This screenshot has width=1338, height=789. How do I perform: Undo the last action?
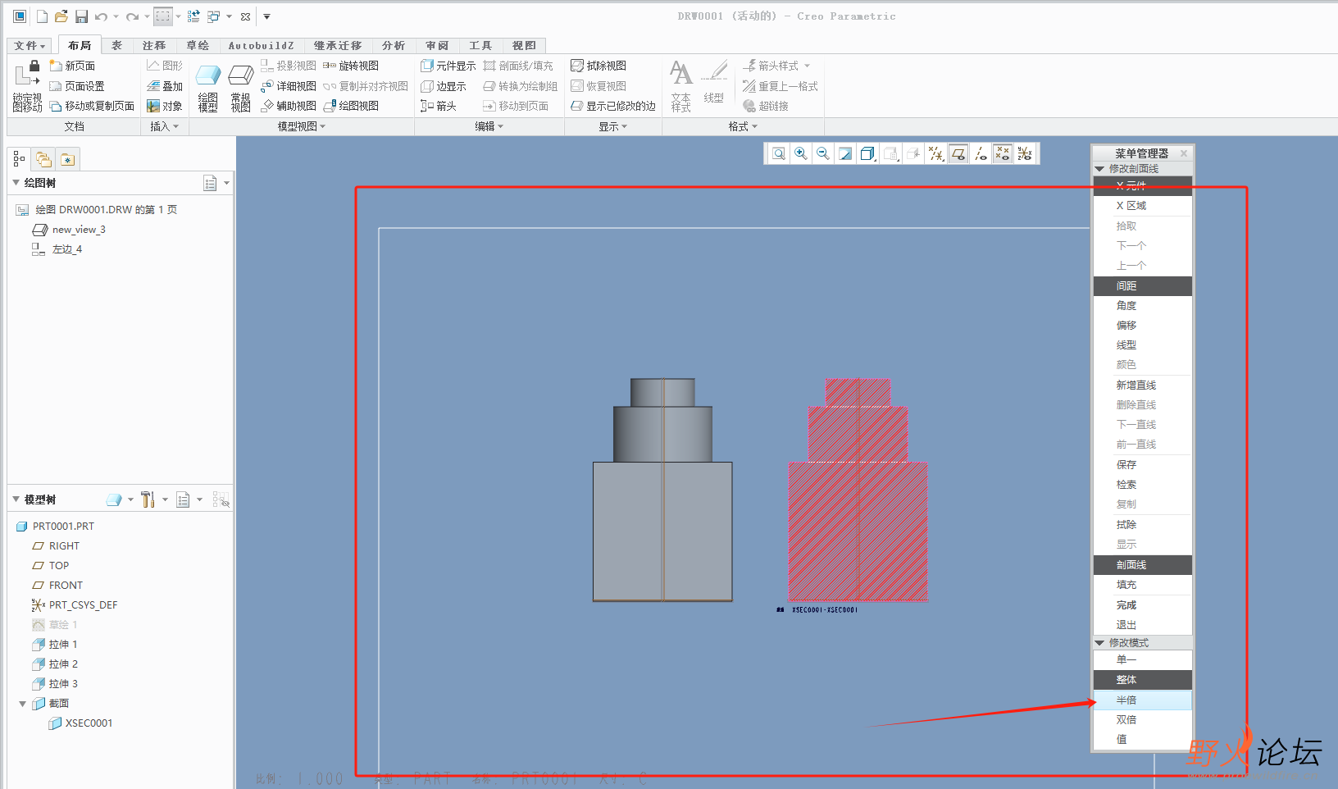(101, 16)
